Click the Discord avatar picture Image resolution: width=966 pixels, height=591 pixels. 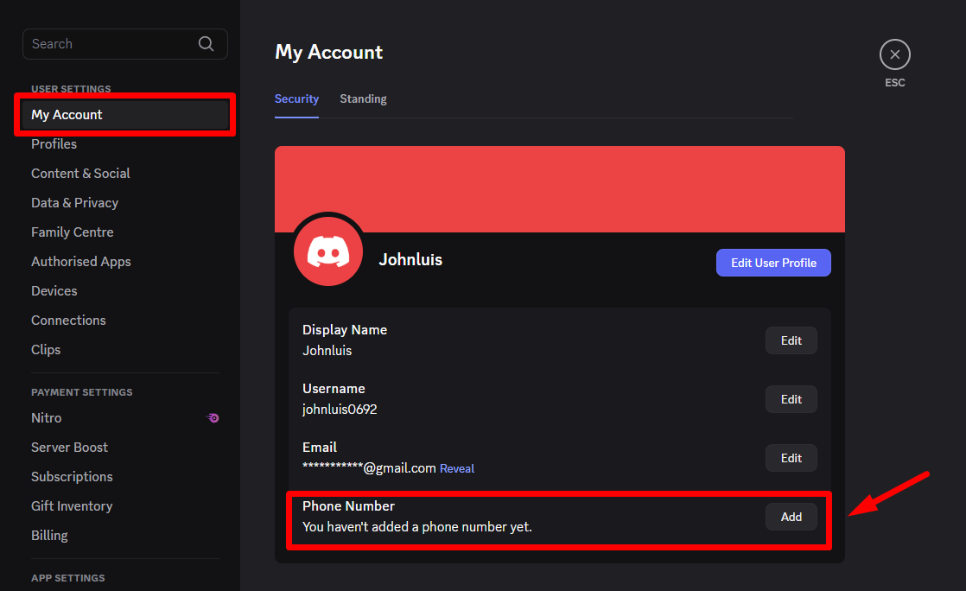point(328,251)
